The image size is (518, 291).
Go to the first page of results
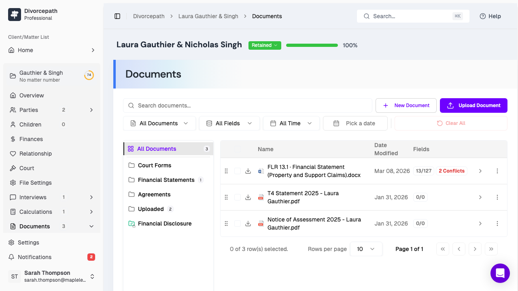coord(443,249)
